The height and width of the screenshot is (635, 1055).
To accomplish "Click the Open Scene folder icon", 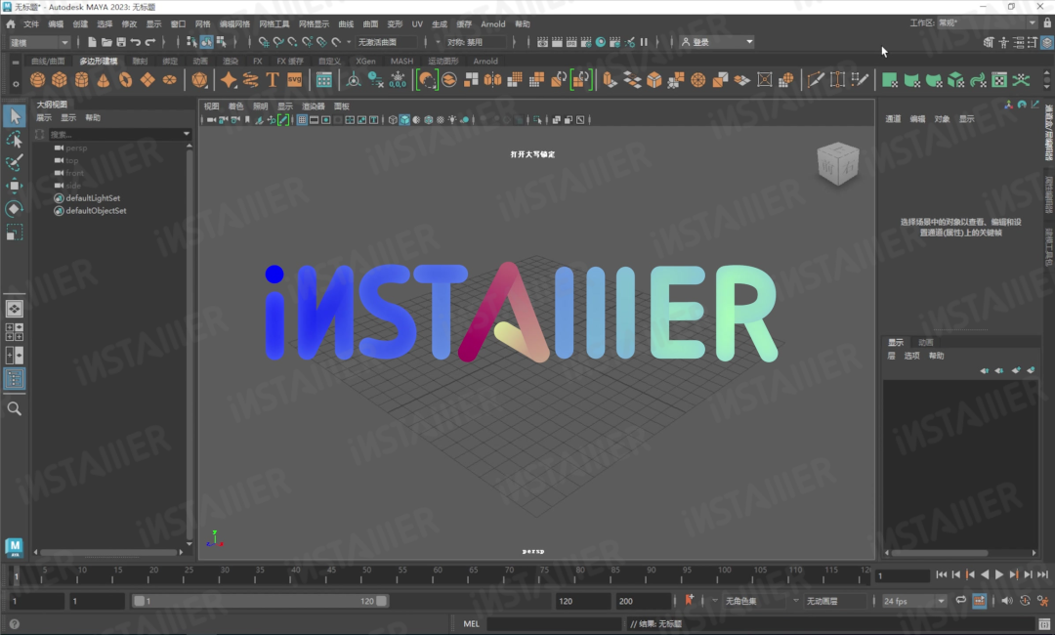I will tap(106, 42).
